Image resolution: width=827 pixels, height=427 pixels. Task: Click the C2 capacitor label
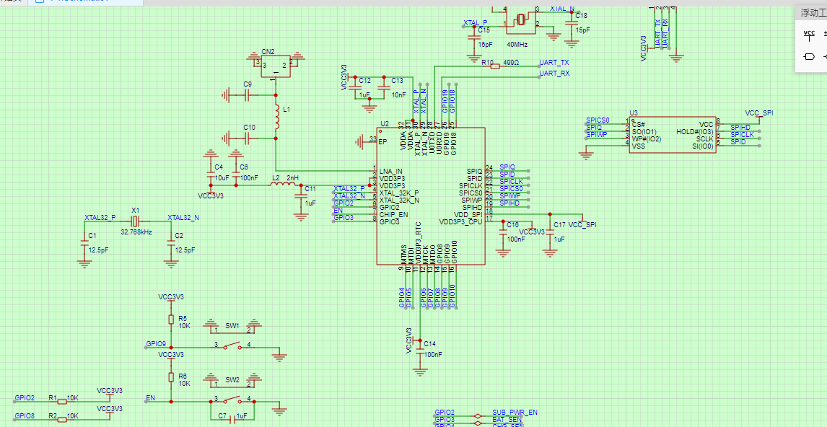pyautogui.click(x=179, y=235)
